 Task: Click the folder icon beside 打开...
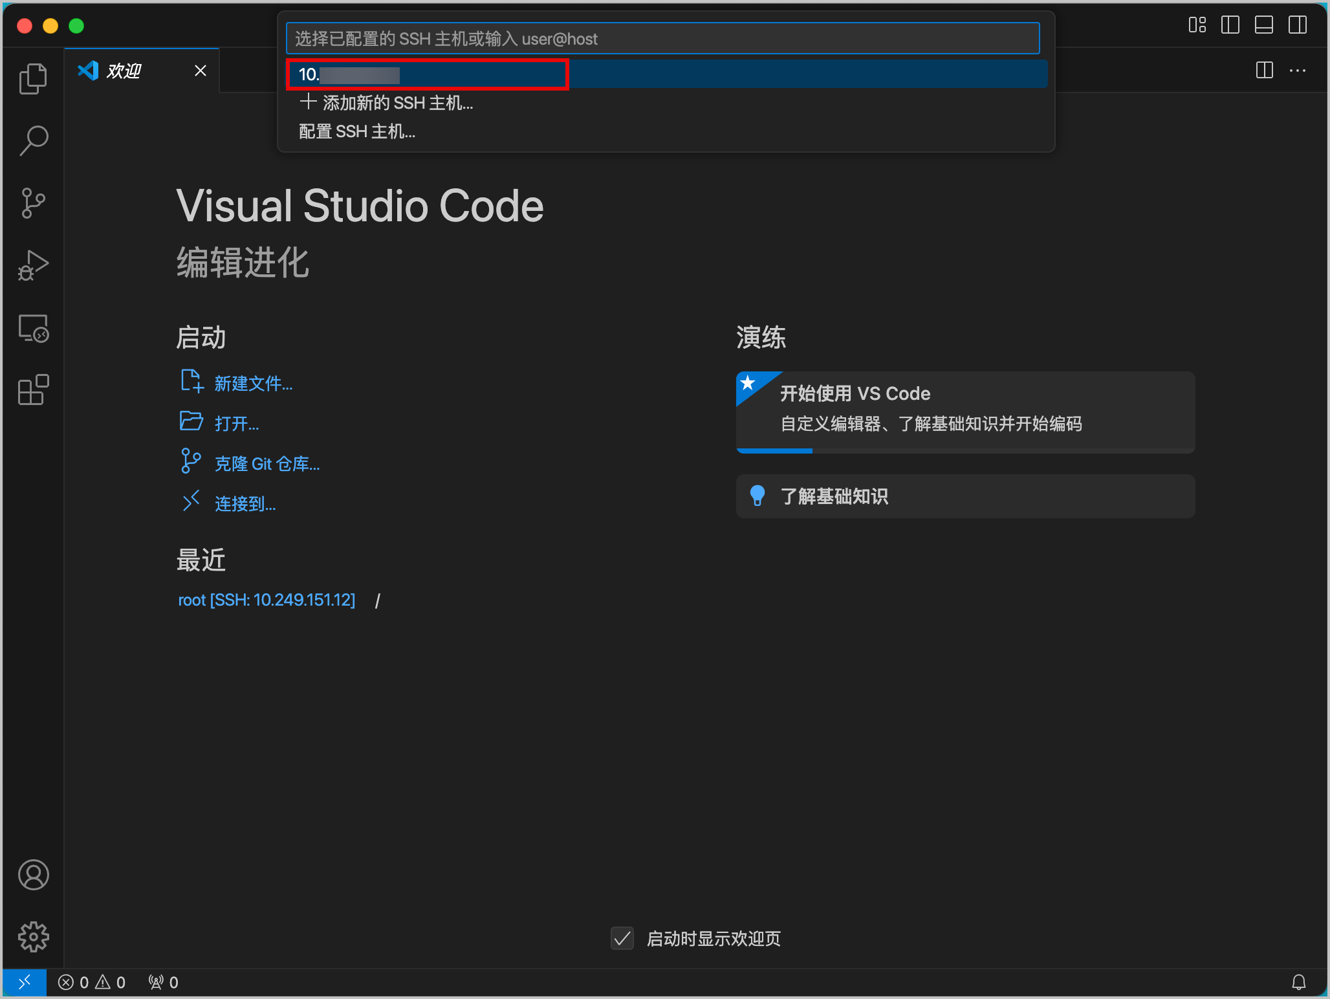(x=191, y=421)
